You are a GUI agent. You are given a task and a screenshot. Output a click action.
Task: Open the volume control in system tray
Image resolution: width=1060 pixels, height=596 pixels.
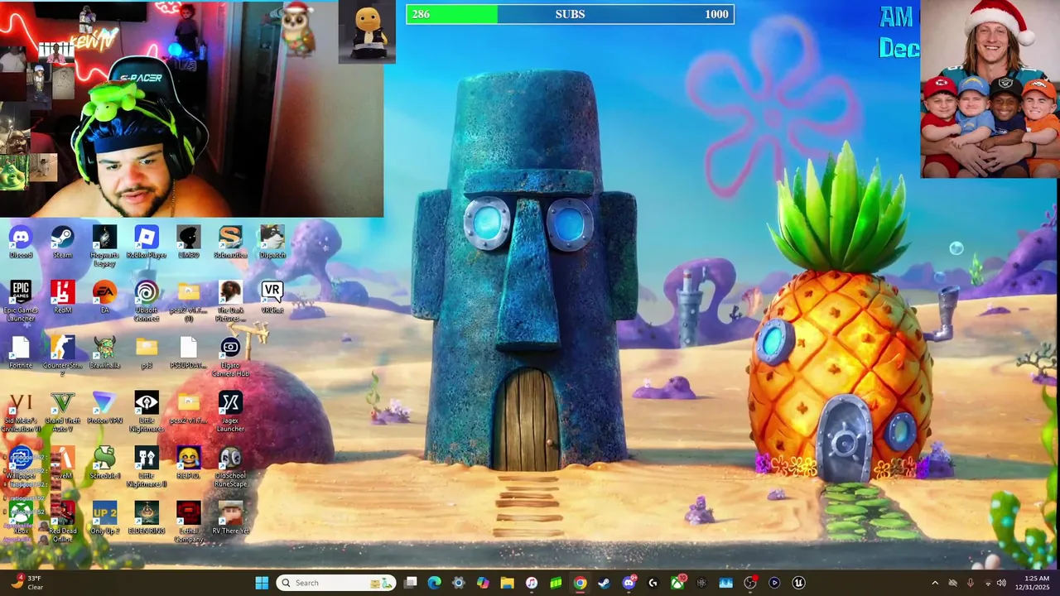[x=1001, y=583]
